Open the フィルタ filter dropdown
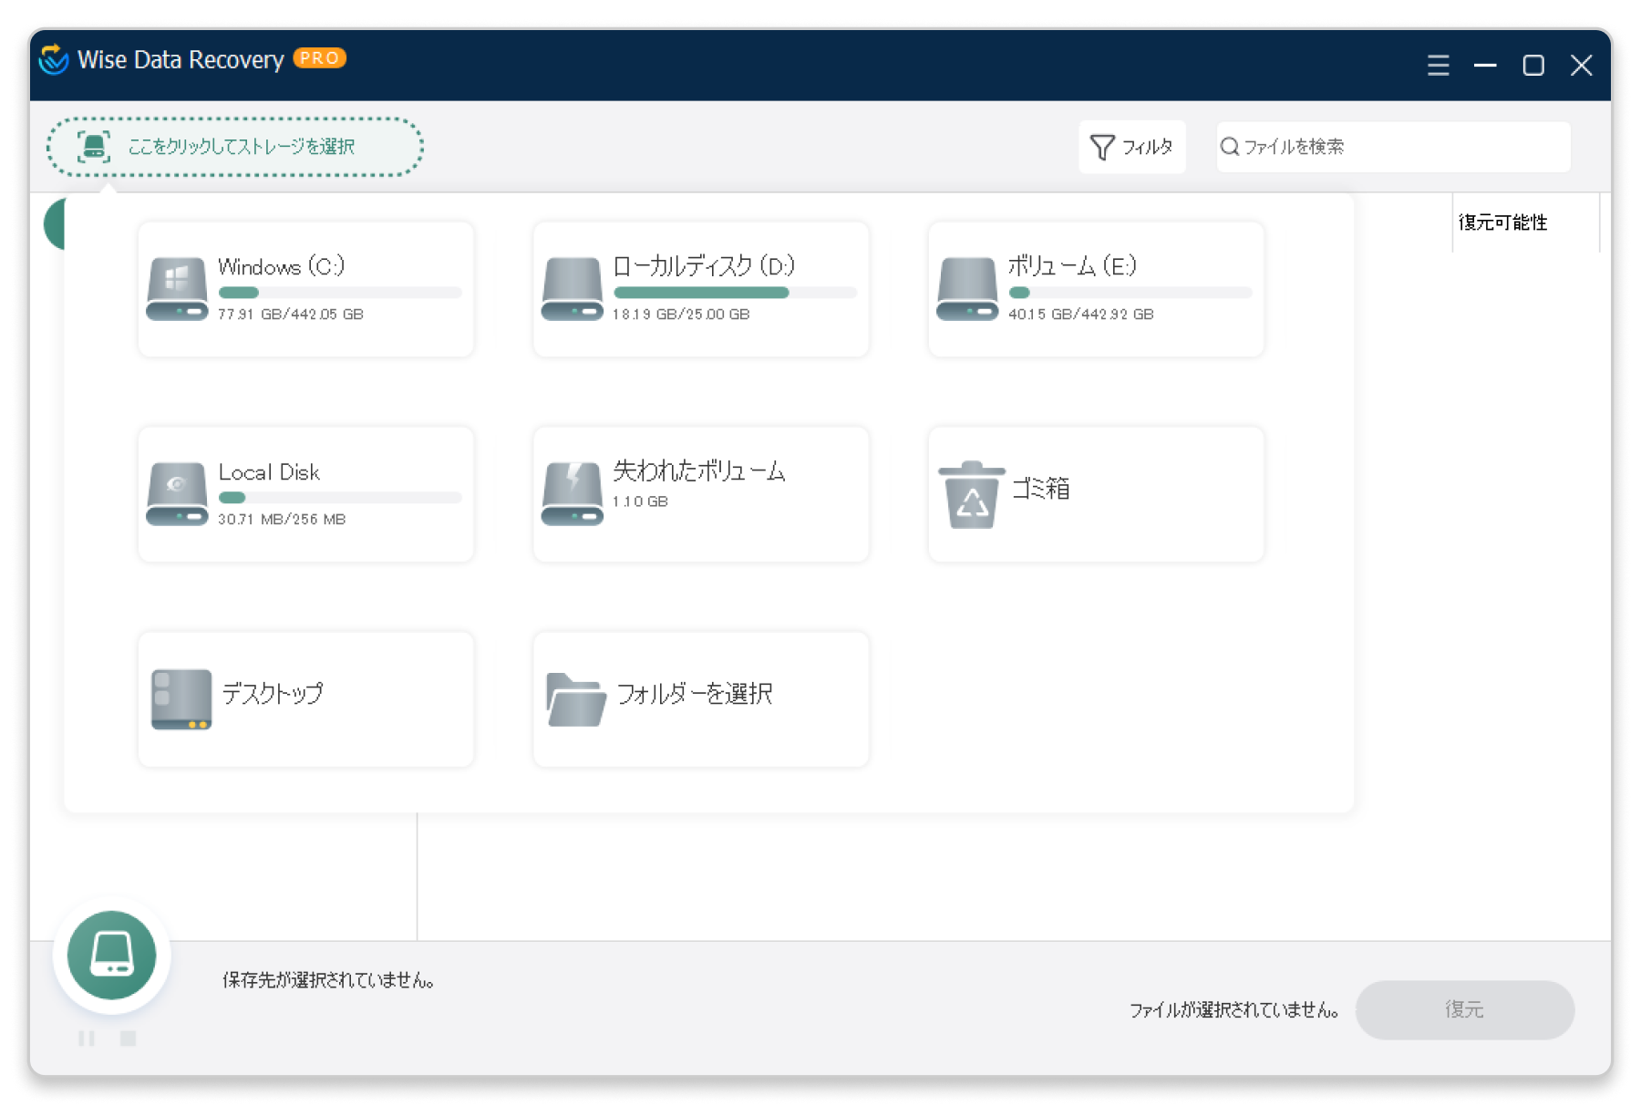 [1131, 147]
